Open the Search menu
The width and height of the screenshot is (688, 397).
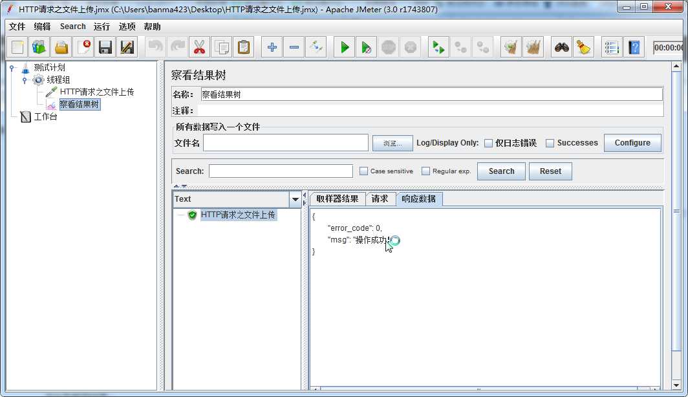pyautogui.click(x=73, y=27)
